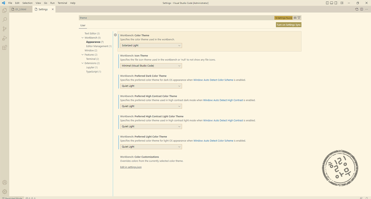Click the 'Workbench: Color Customizations' heading
Screen dimensions: 371x199
click(x=139, y=157)
